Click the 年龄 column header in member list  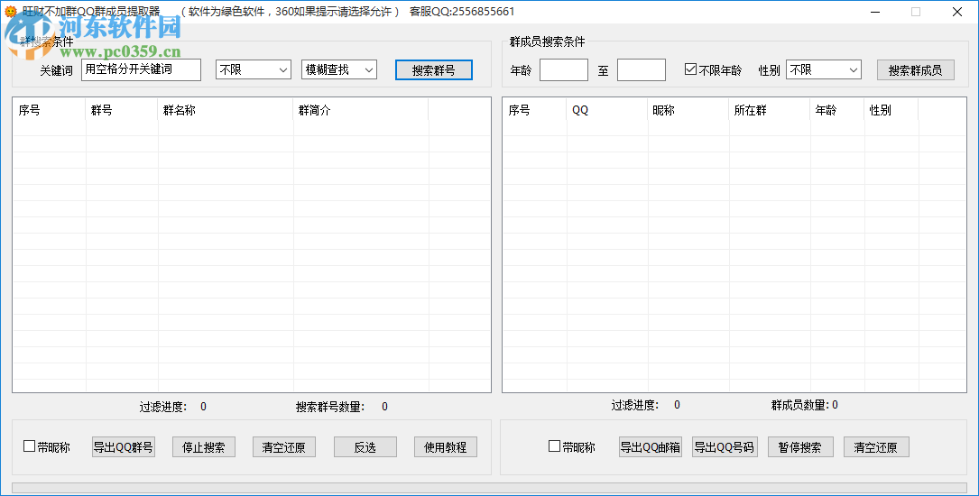coord(837,110)
